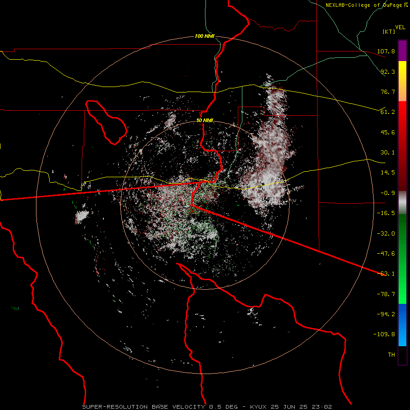Click the KYUX station identifier
The image size is (410, 410).
tap(259, 407)
